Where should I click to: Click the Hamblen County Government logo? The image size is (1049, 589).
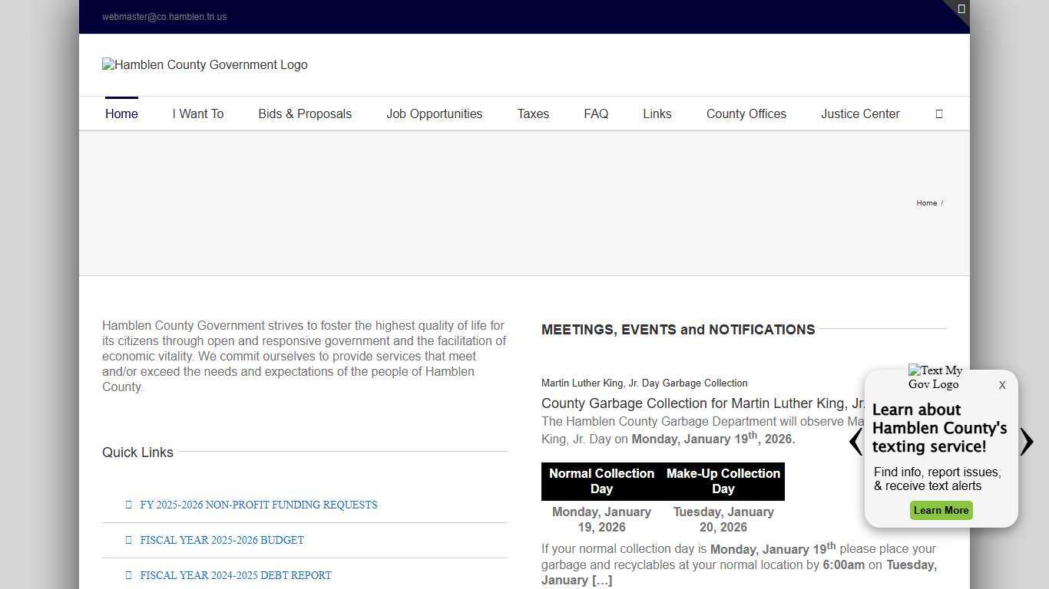204,65
